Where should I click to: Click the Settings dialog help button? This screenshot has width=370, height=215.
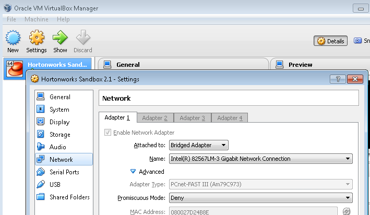338,79
